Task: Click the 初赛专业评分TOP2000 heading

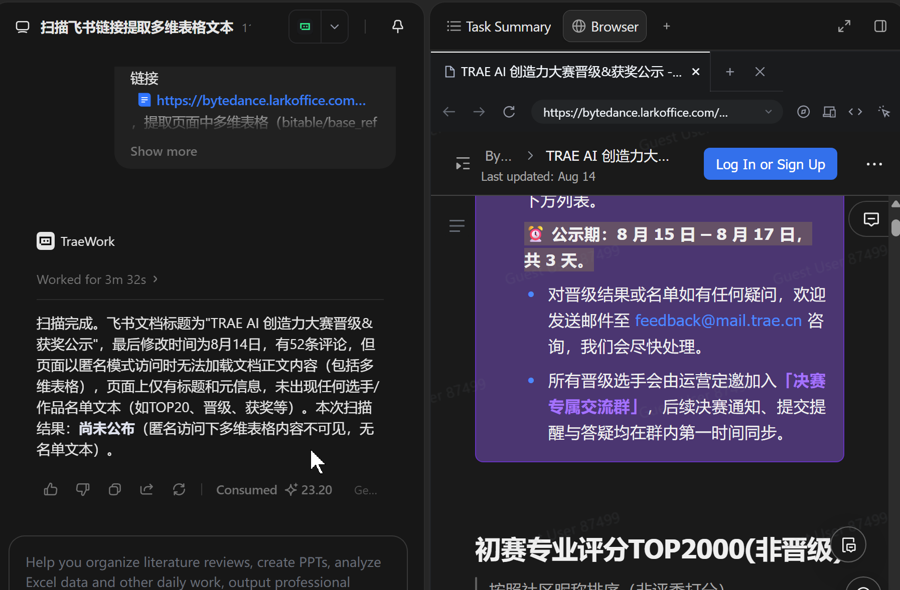Action: 657,549
